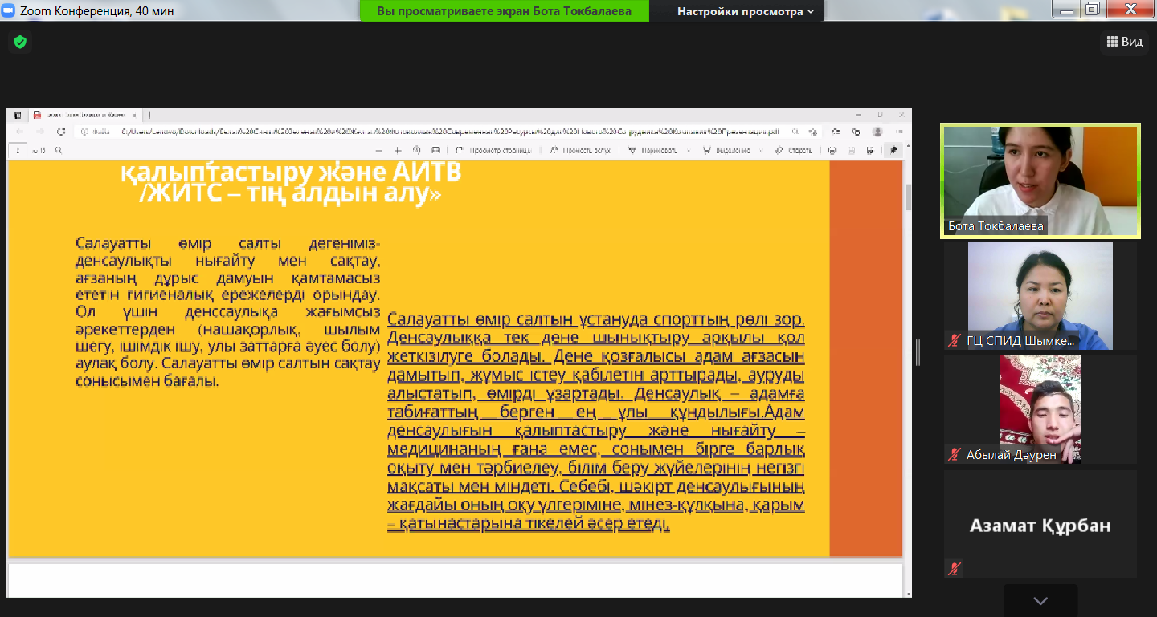Image resolution: width=1157 pixels, height=617 pixels.
Task: Click the PDF search magnifier icon
Action: click(59, 150)
